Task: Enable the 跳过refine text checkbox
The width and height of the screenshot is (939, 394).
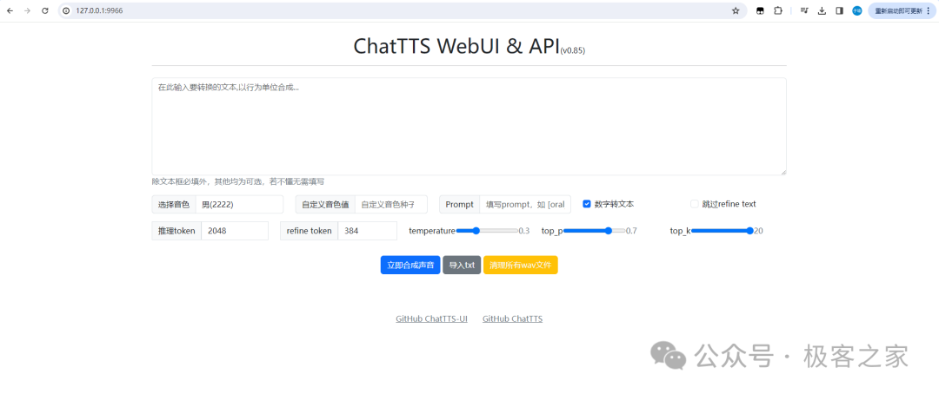Action: [695, 204]
